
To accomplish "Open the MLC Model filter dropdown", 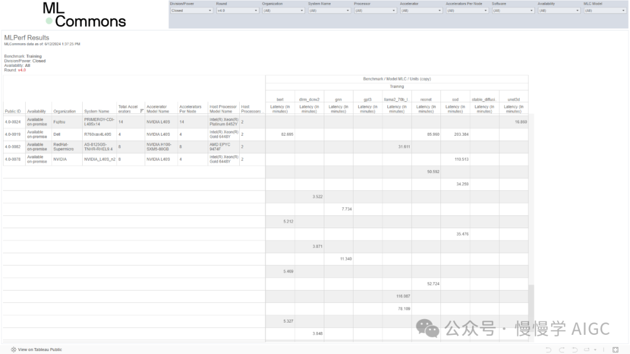I will tap(604, 11).
